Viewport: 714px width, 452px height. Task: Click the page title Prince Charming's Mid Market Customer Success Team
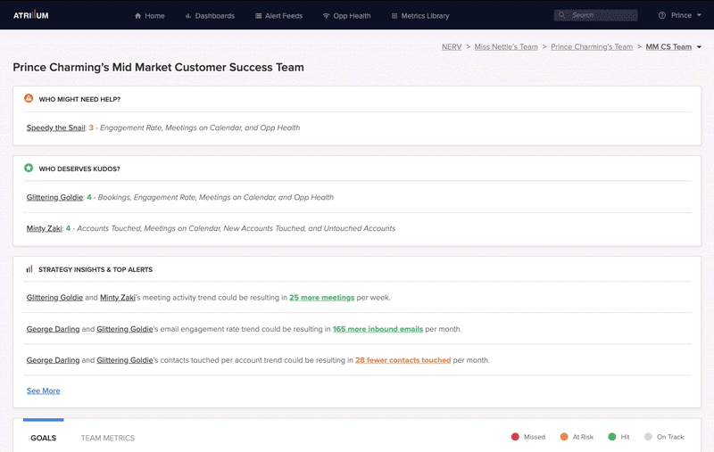click(159, 67)
